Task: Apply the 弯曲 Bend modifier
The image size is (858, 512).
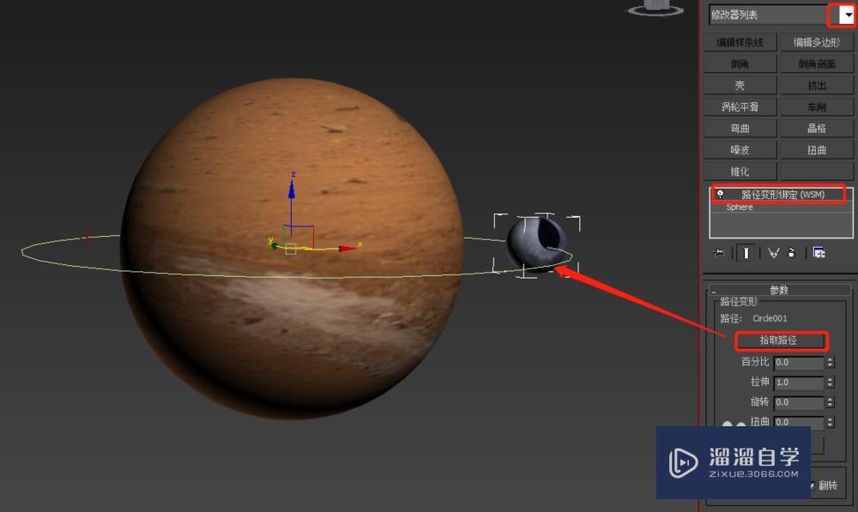Action: point(740,128)
